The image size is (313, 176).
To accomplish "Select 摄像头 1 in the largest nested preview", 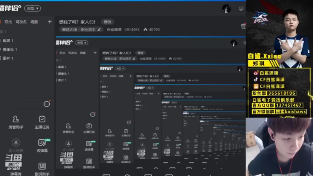I will (x=63, y=74).
